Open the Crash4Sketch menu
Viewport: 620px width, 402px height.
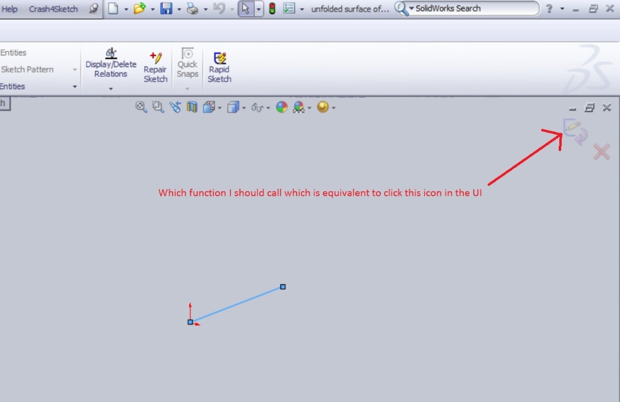(x=54, y=8)
